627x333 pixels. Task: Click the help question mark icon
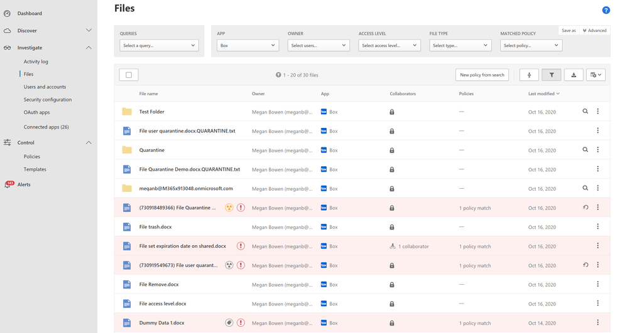[606, 10]
